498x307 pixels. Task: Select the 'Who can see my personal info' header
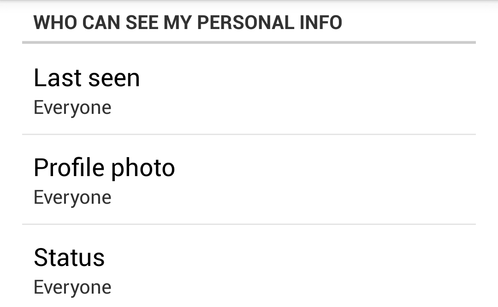(x=188, y=23)
